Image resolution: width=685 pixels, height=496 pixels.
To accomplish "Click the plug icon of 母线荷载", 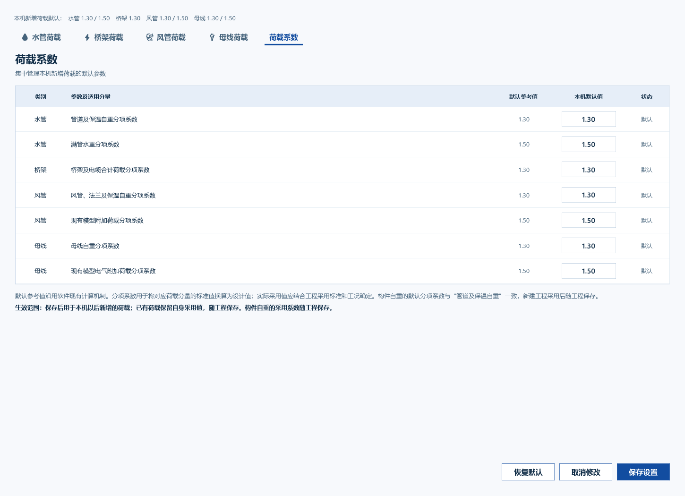I will [212, 37].
